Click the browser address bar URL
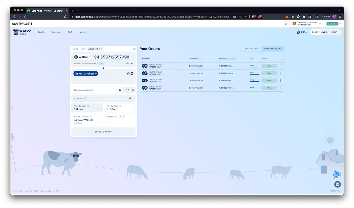This screenshot has width=354, height=208. pos(153,17)
